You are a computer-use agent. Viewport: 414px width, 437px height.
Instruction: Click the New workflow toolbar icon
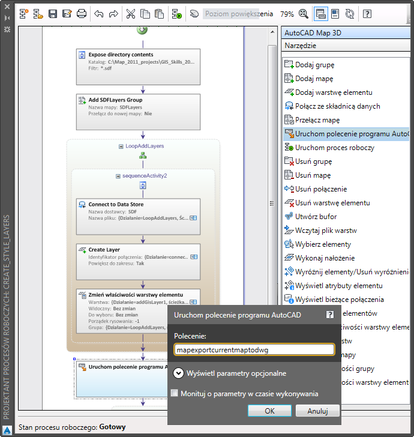(x=24, y=14)
